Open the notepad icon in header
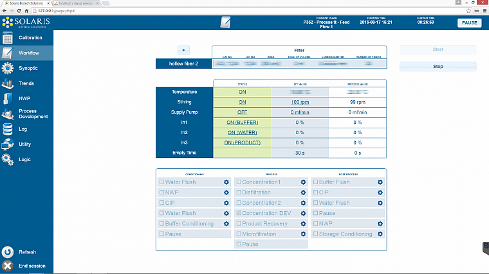Image resolution: width=489 pixels, height=274 pixels. coord(225,22)
